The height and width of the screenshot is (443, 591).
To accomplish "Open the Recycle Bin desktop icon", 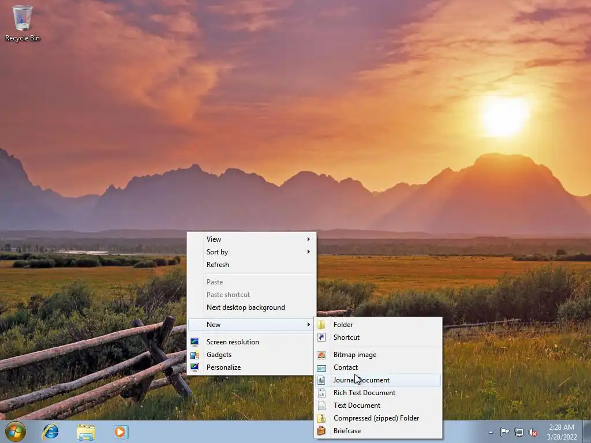I will click(23, 23).
